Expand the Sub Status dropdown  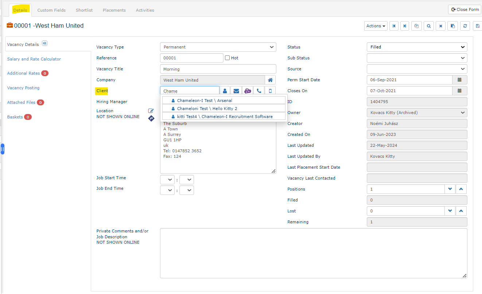pos(417,58)
